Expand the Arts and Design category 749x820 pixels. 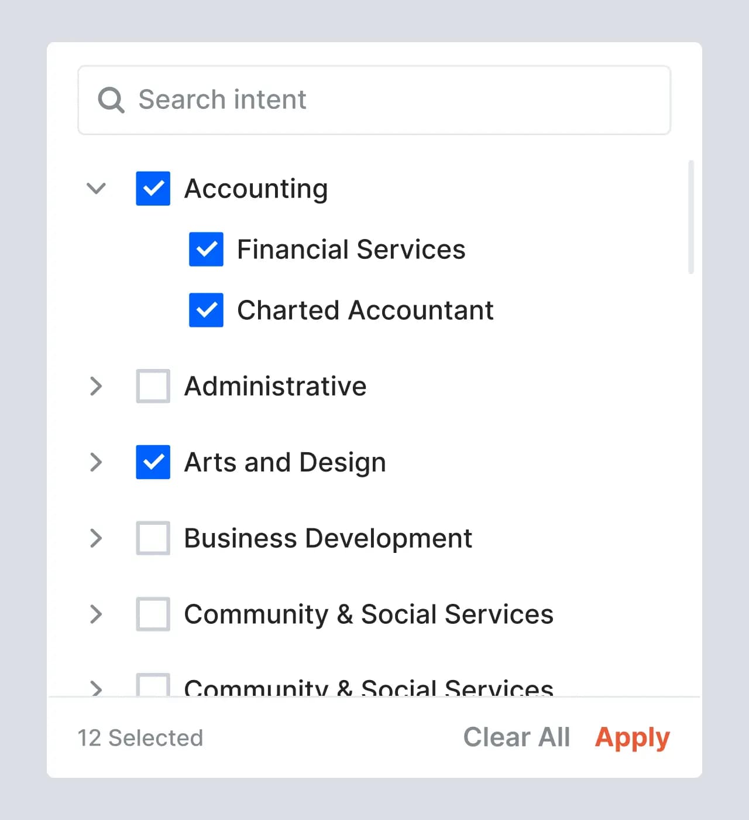click(96, 462)
